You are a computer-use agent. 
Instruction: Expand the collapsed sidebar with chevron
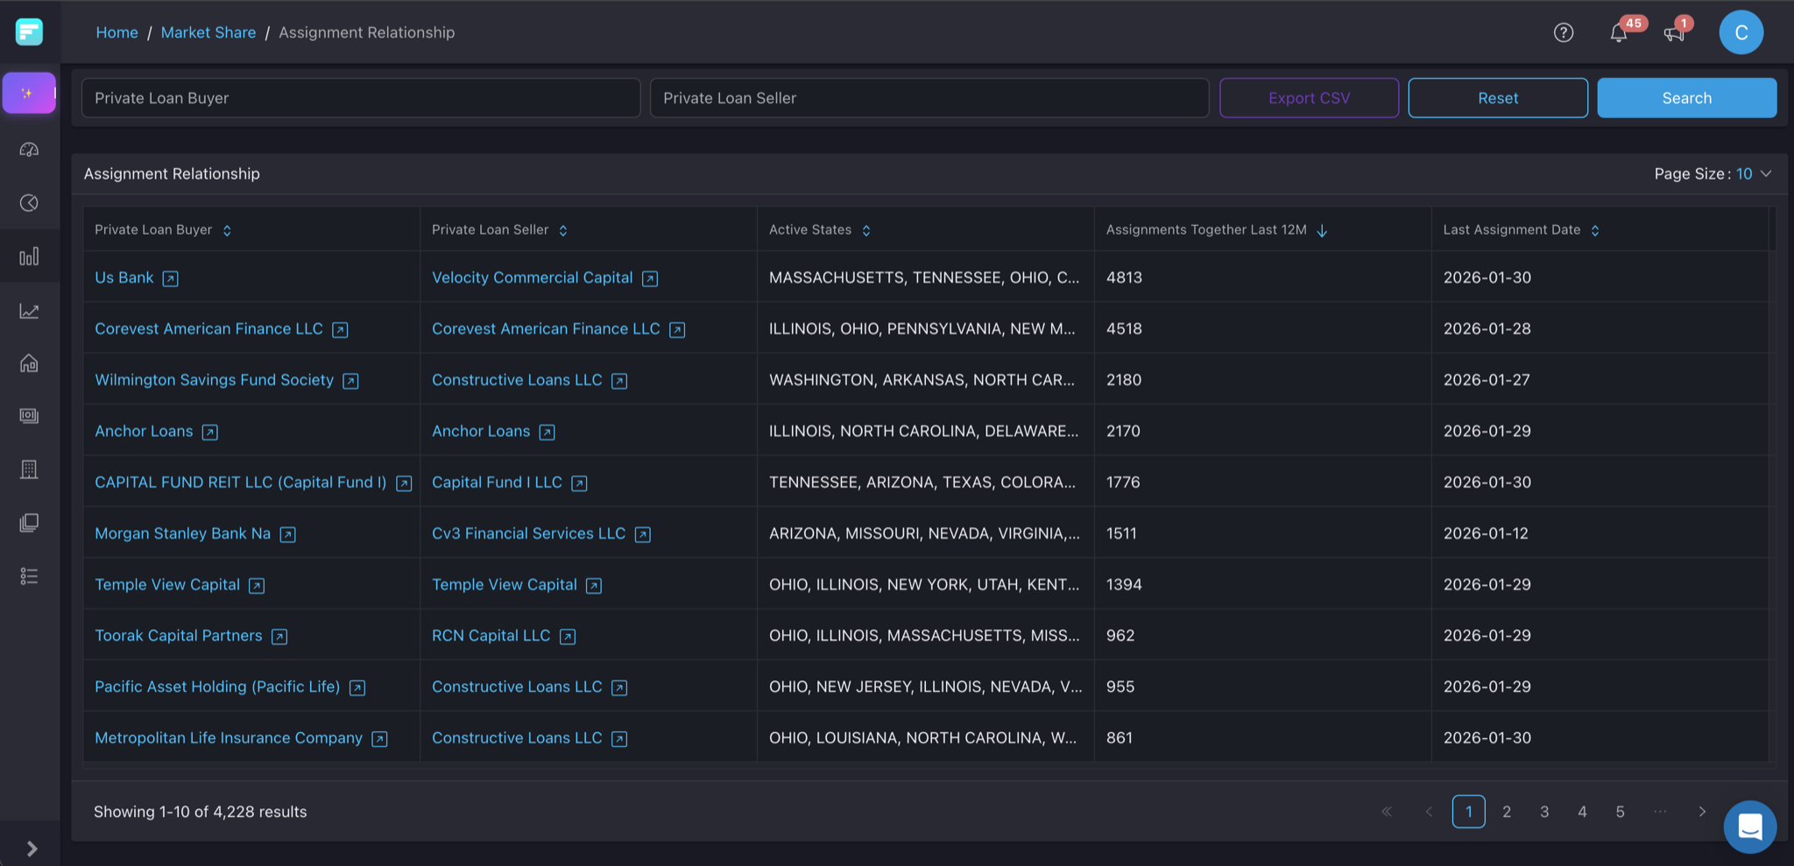coord(32,848)
